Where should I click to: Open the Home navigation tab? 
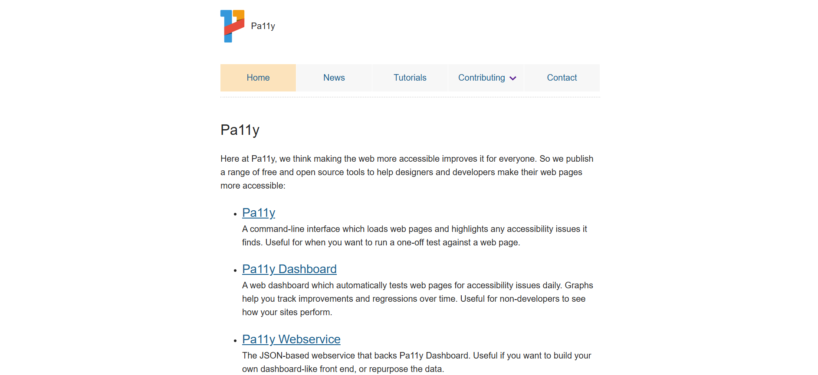(x=258, y=78)
